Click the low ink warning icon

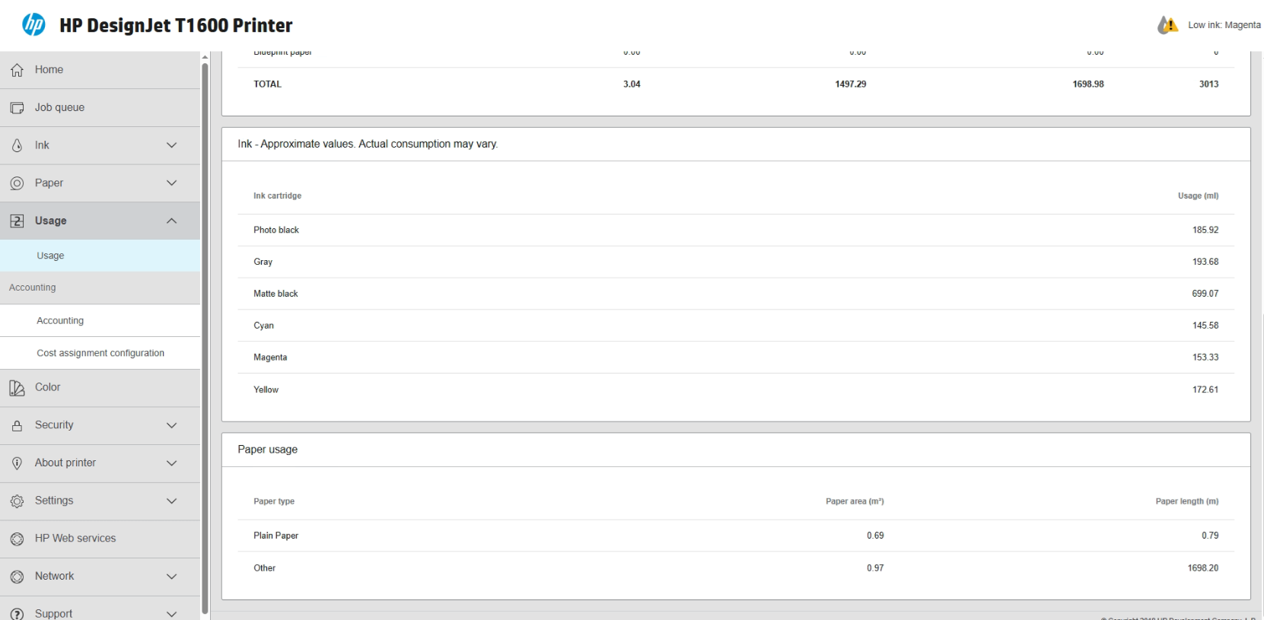click(x=1167, y=25)
